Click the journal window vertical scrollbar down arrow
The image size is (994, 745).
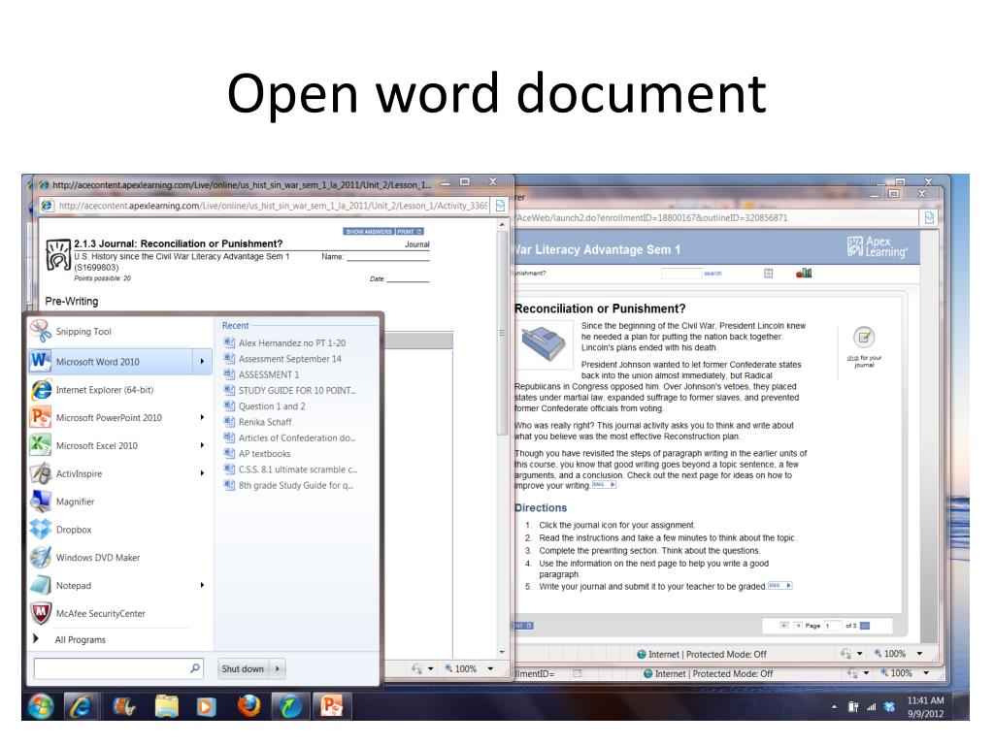[x=502, y=652]
